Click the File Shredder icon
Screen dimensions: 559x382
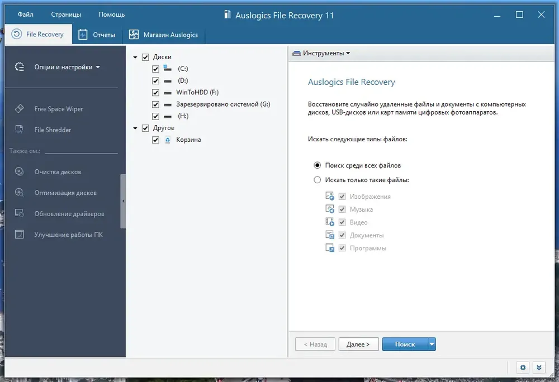(19, 130)
